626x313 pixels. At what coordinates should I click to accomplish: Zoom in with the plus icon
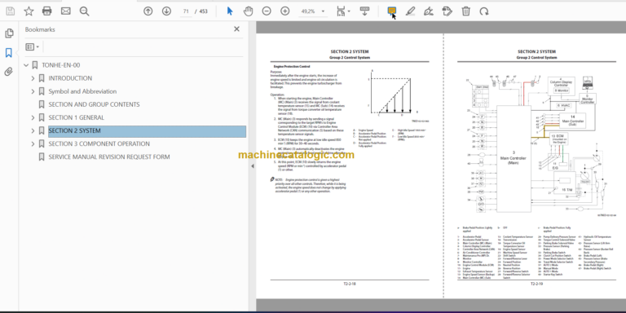tap(284, 11)
